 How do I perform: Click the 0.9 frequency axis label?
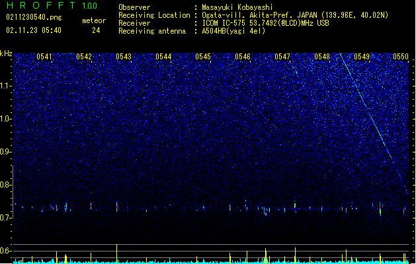(6, 152)
